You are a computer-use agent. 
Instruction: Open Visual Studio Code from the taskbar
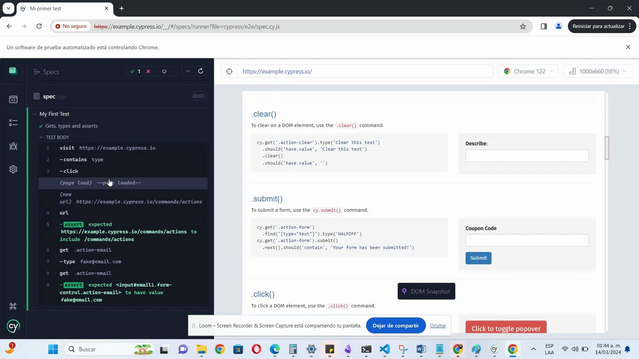384,349
